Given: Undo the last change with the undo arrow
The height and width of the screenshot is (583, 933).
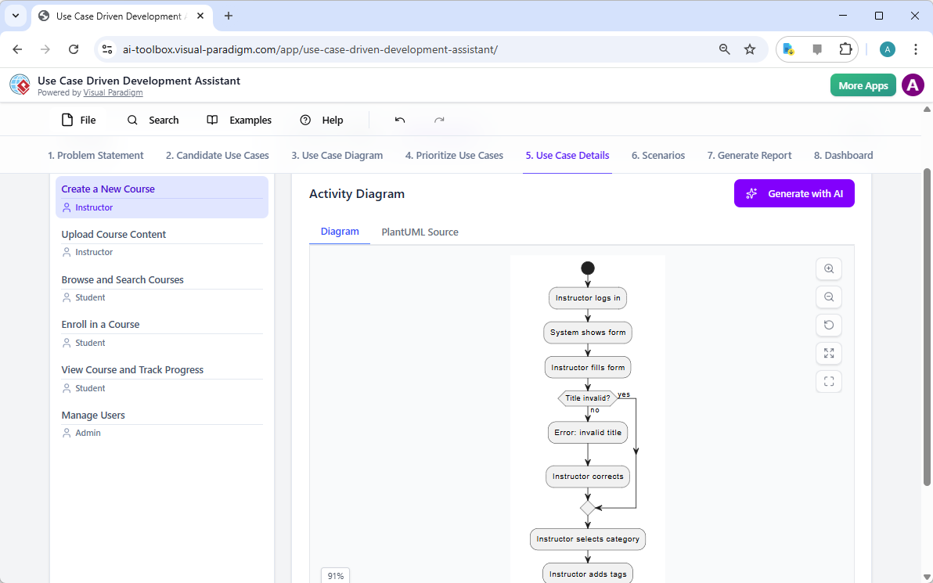Looking at the screenshot, I should [x=399, y=119].
